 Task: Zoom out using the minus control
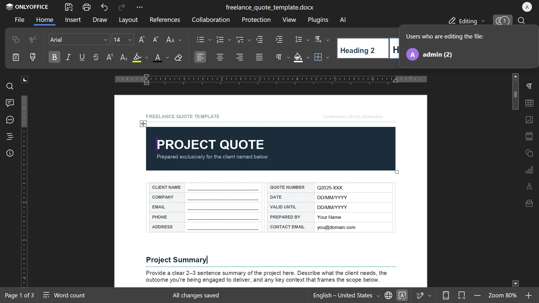(477, 295)
